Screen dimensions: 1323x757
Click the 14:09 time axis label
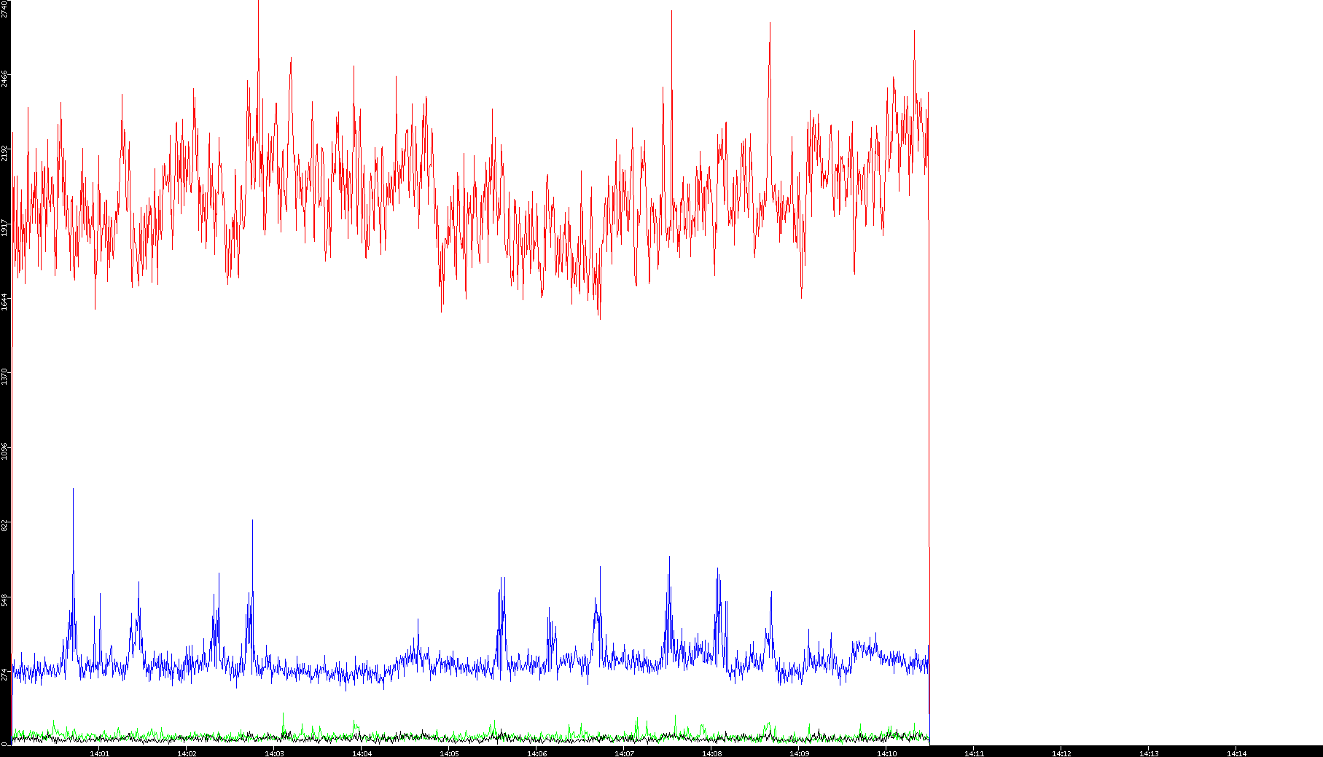pyautogui.click(x=799, y=753)
